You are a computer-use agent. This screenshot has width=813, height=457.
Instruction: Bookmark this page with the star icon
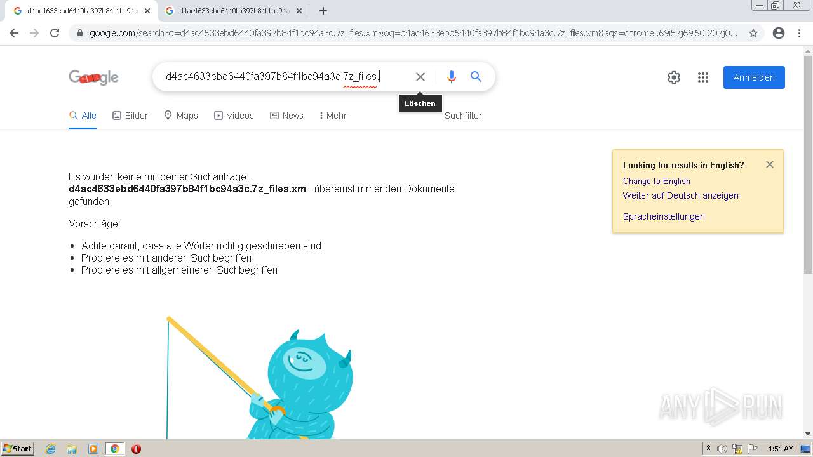[753, 33]
